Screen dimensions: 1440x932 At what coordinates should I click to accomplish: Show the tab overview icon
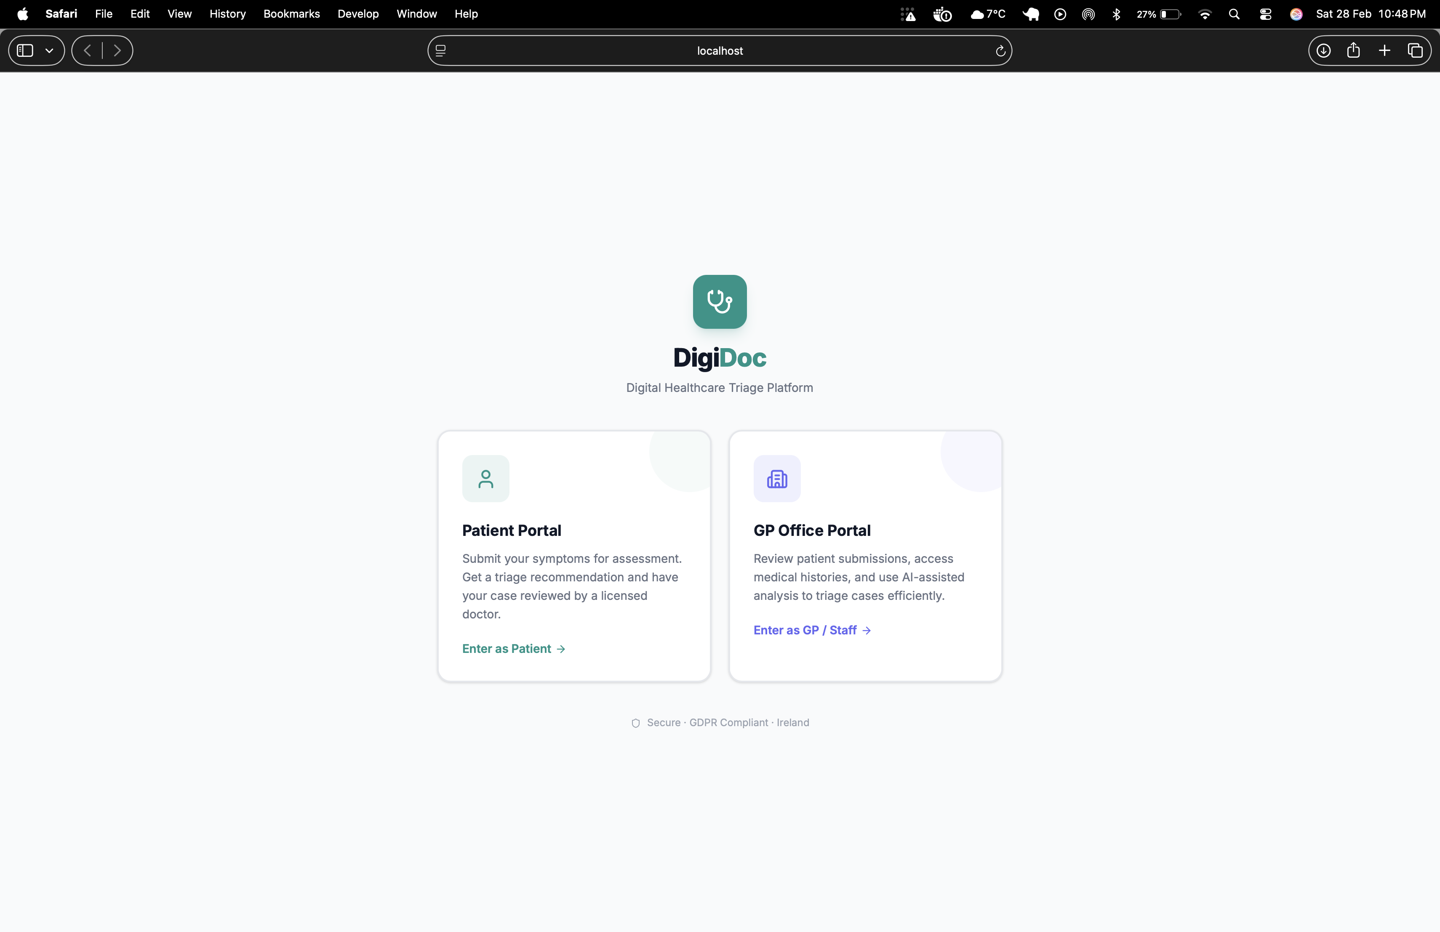click(1415, 51)
